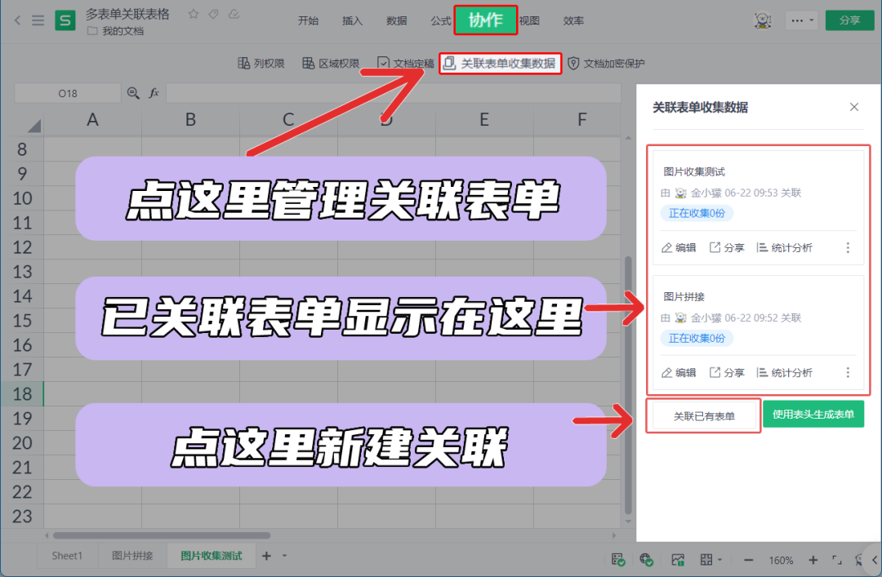Click the magnifier search icon beside name box
This screenshot has height=577, width=882.
pyautogui.click(x=133, y=93)
